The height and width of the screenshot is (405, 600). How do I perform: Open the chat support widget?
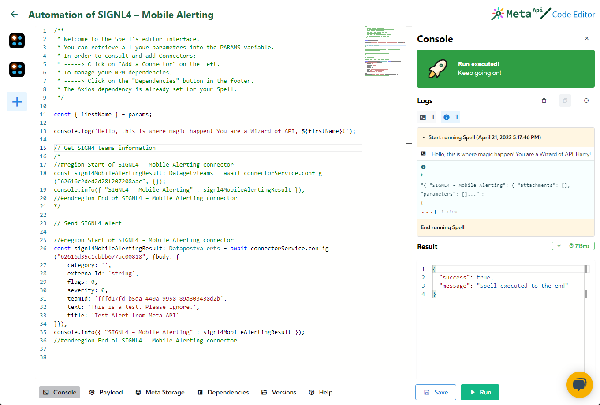pos(579,385)
